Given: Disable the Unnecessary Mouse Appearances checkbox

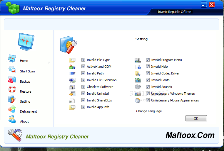Looking at the screenshot, I should click(148, 100).
